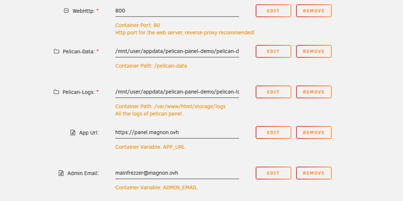Click the folder icon beside Pelican-Logs
The height and width of the screenshot is (201, 403).
pos(56,92)
